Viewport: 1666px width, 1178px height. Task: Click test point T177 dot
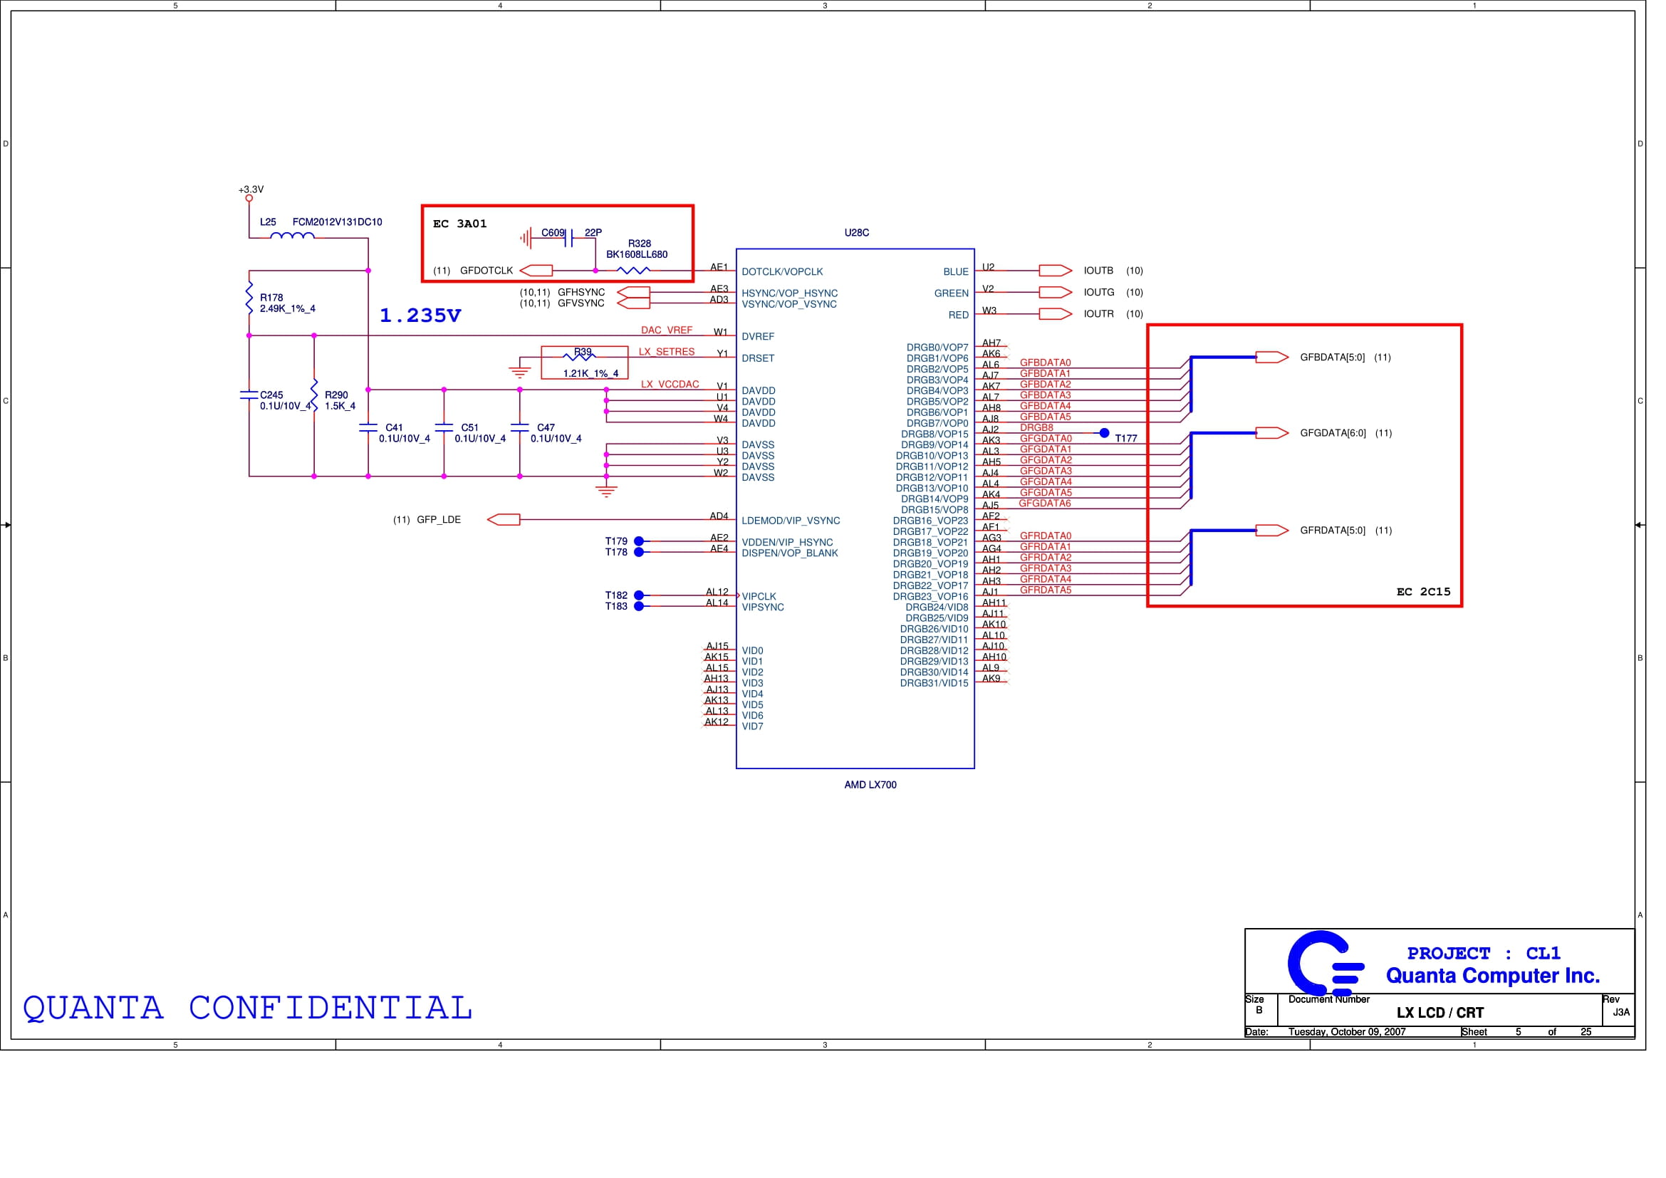point(1105,433)
